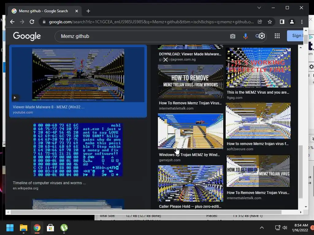Open the clock showing 8:54 AM

300,228
